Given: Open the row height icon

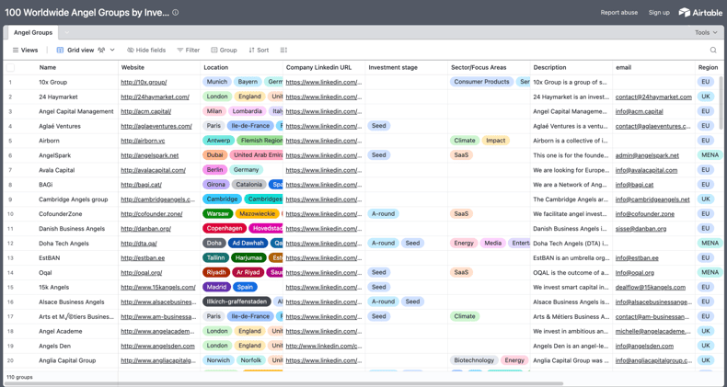Looking at the screenshot, I should point(283,51).
